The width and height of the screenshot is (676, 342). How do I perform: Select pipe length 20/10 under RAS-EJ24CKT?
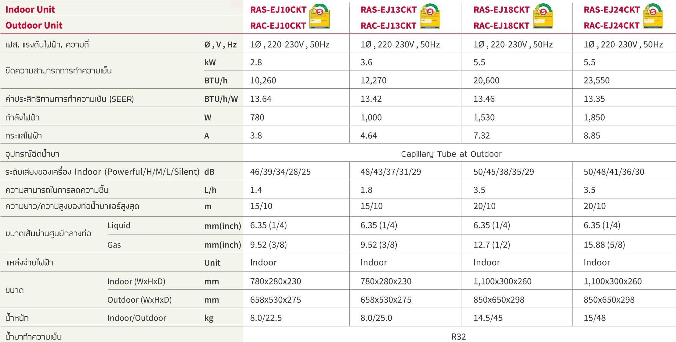coord(595,206)
